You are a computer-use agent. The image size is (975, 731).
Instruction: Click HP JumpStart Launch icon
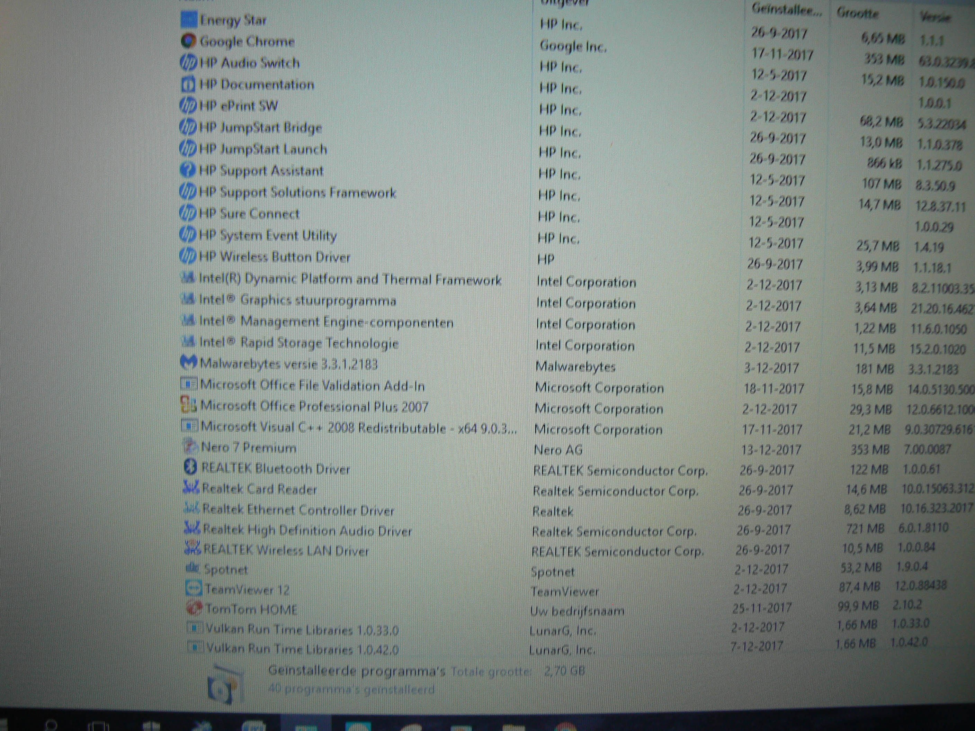(x=188, y=148)
